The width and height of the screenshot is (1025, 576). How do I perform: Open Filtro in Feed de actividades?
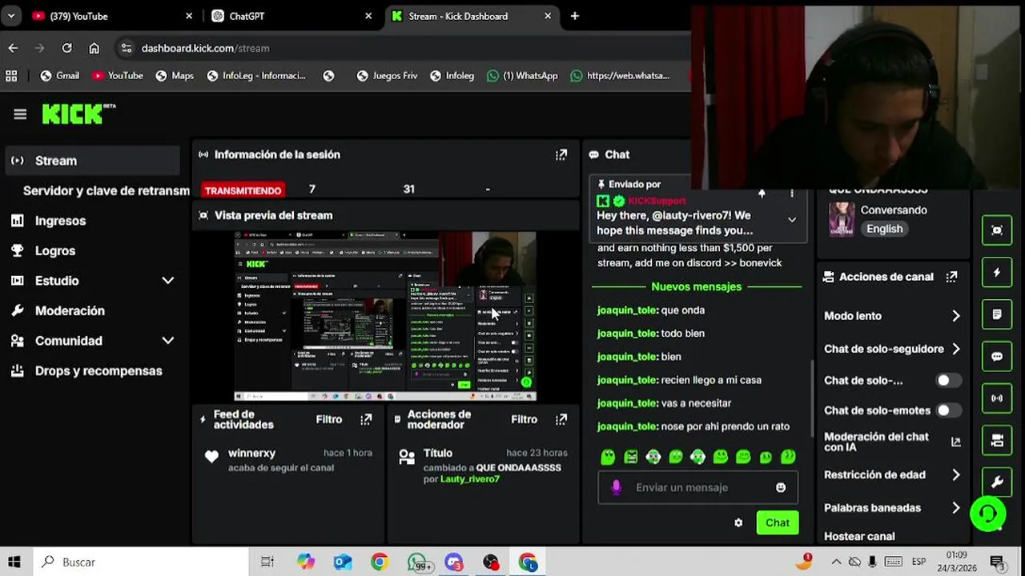(x=329, y=419)
